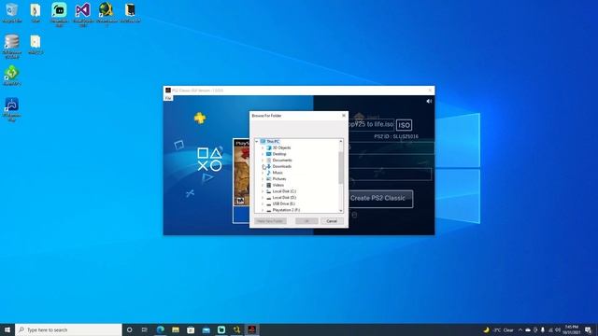Select Downloads folder in the tree
The width and height of the screenshot is (598, 336).
282,166
